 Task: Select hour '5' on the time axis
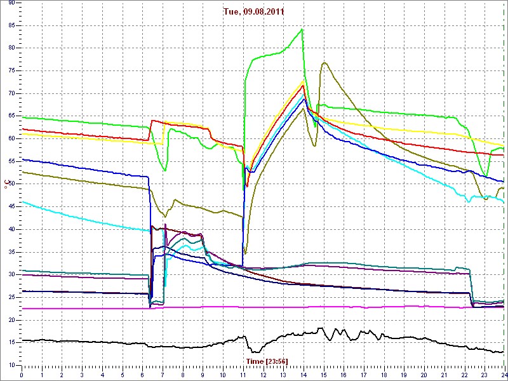coord(122,375)
